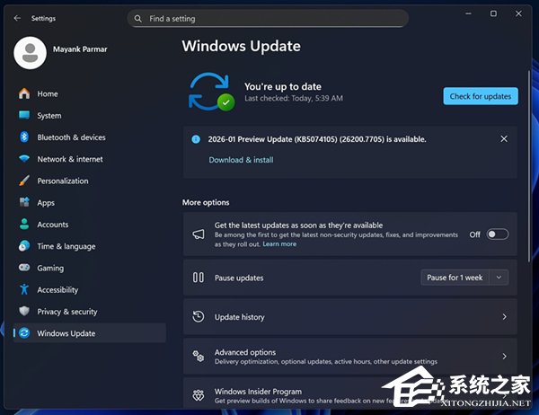Click Mayank Parmar account name
The width and height of the screenshot is (539, 415).
coord(80,49)
